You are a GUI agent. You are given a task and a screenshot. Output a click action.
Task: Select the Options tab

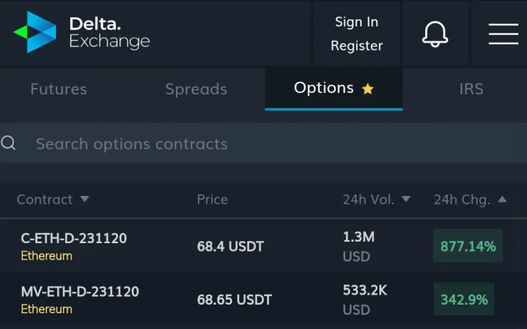coord(324,88)
